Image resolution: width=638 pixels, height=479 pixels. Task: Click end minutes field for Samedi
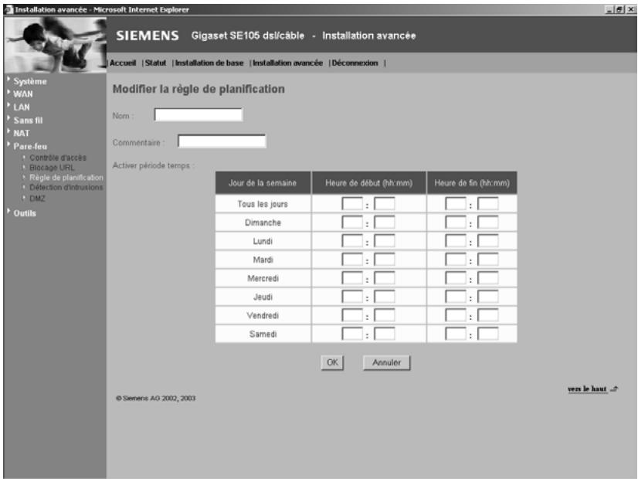[x=488, y=334]
